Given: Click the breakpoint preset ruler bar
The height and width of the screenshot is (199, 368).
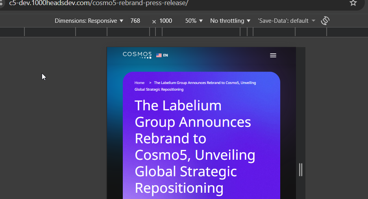Looking at the screenshot, I should tap(184, 32).
